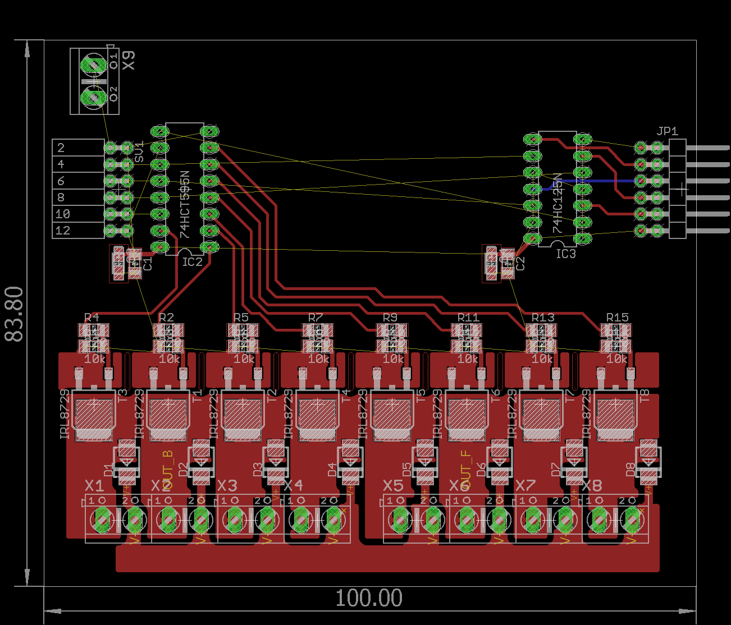The height and width of the screenshot is (625, 731).
Task: Select terminal X8 label
Action: coord(592,485)
